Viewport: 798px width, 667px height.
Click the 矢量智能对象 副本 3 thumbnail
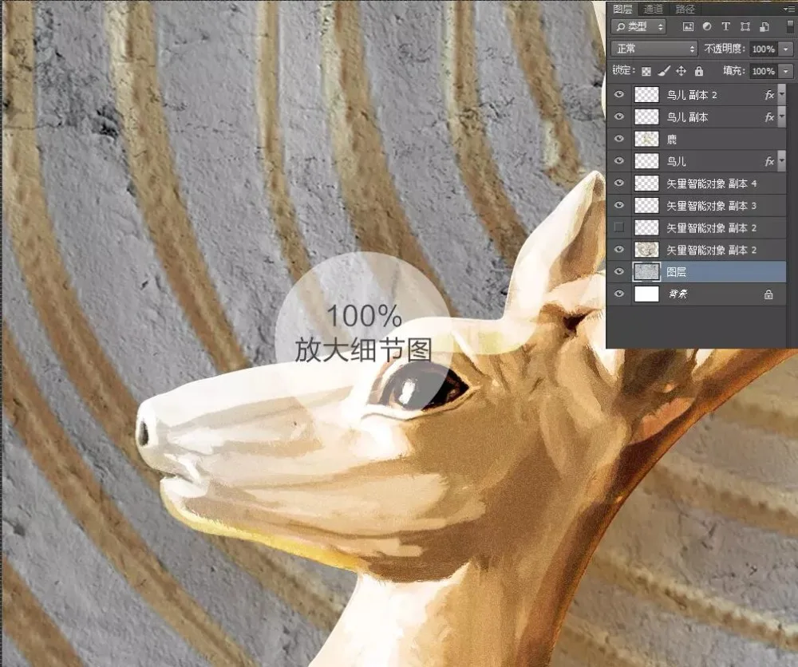tap(646, 206)
